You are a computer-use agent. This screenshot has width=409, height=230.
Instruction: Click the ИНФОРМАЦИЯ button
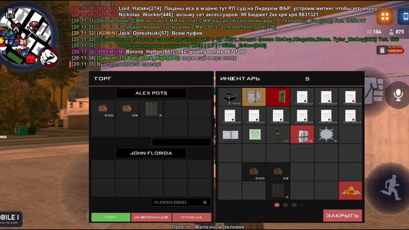tap(151, 217)
